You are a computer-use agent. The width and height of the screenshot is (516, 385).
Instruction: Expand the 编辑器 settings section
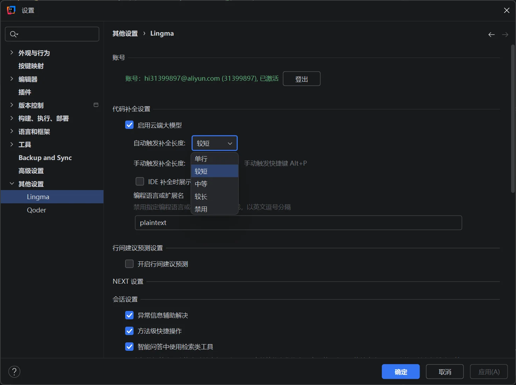tap(12, 79)
